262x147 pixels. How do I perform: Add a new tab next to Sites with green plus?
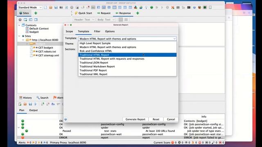36,13
